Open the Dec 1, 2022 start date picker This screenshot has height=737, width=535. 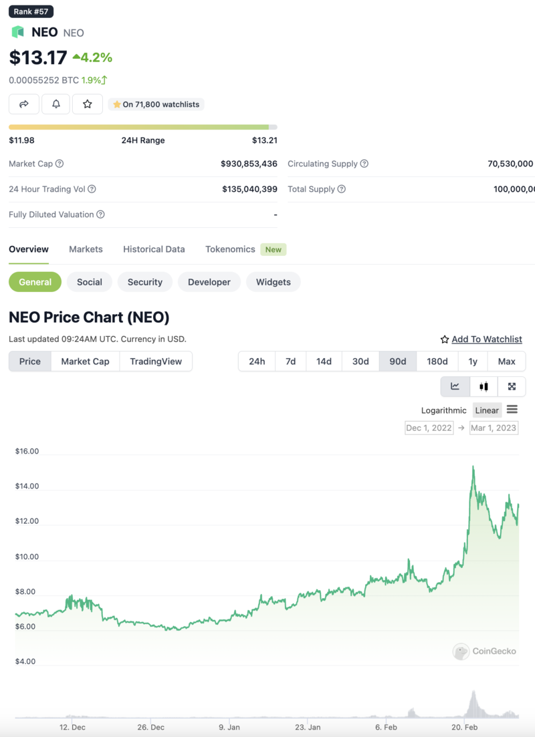[429, 428]
